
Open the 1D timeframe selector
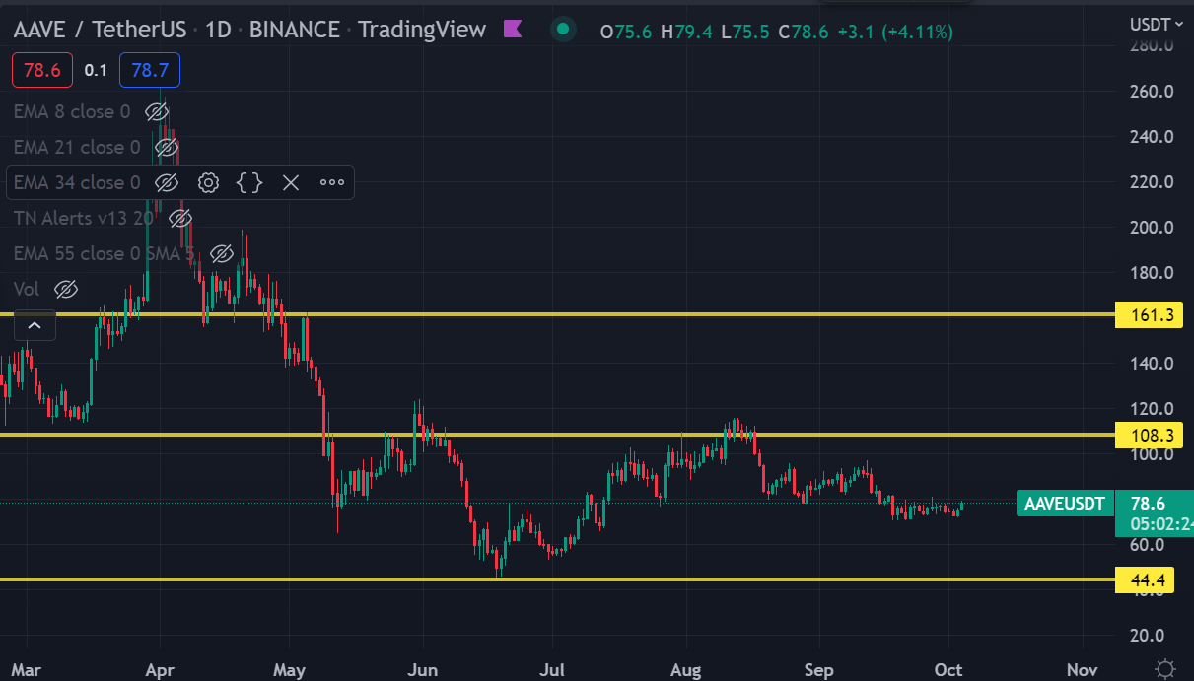click(218, 29)
